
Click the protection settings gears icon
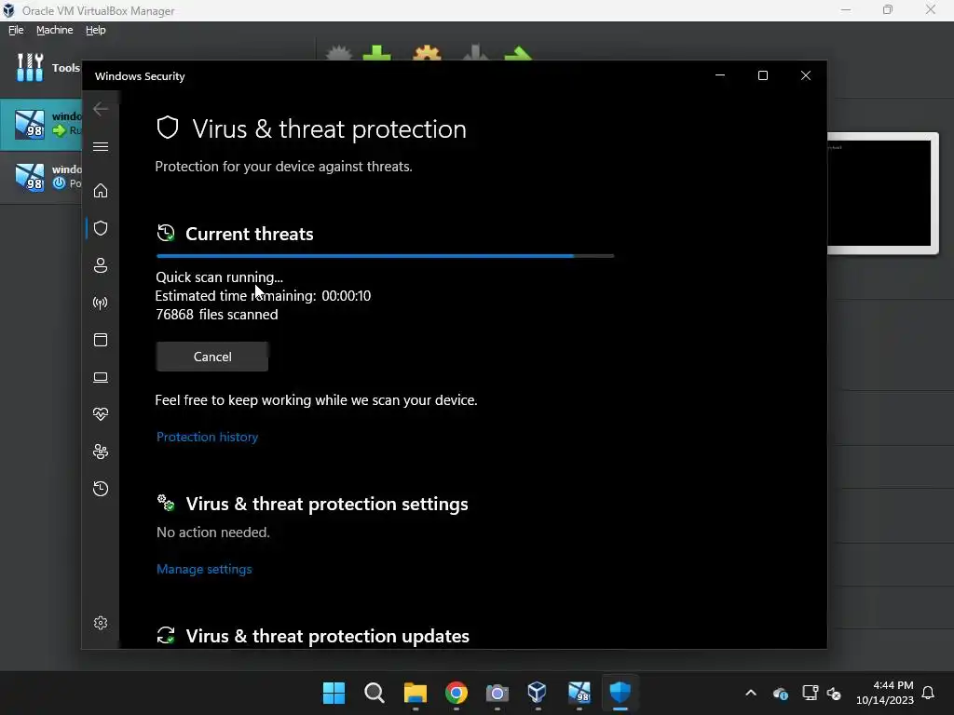click(166, 503)
